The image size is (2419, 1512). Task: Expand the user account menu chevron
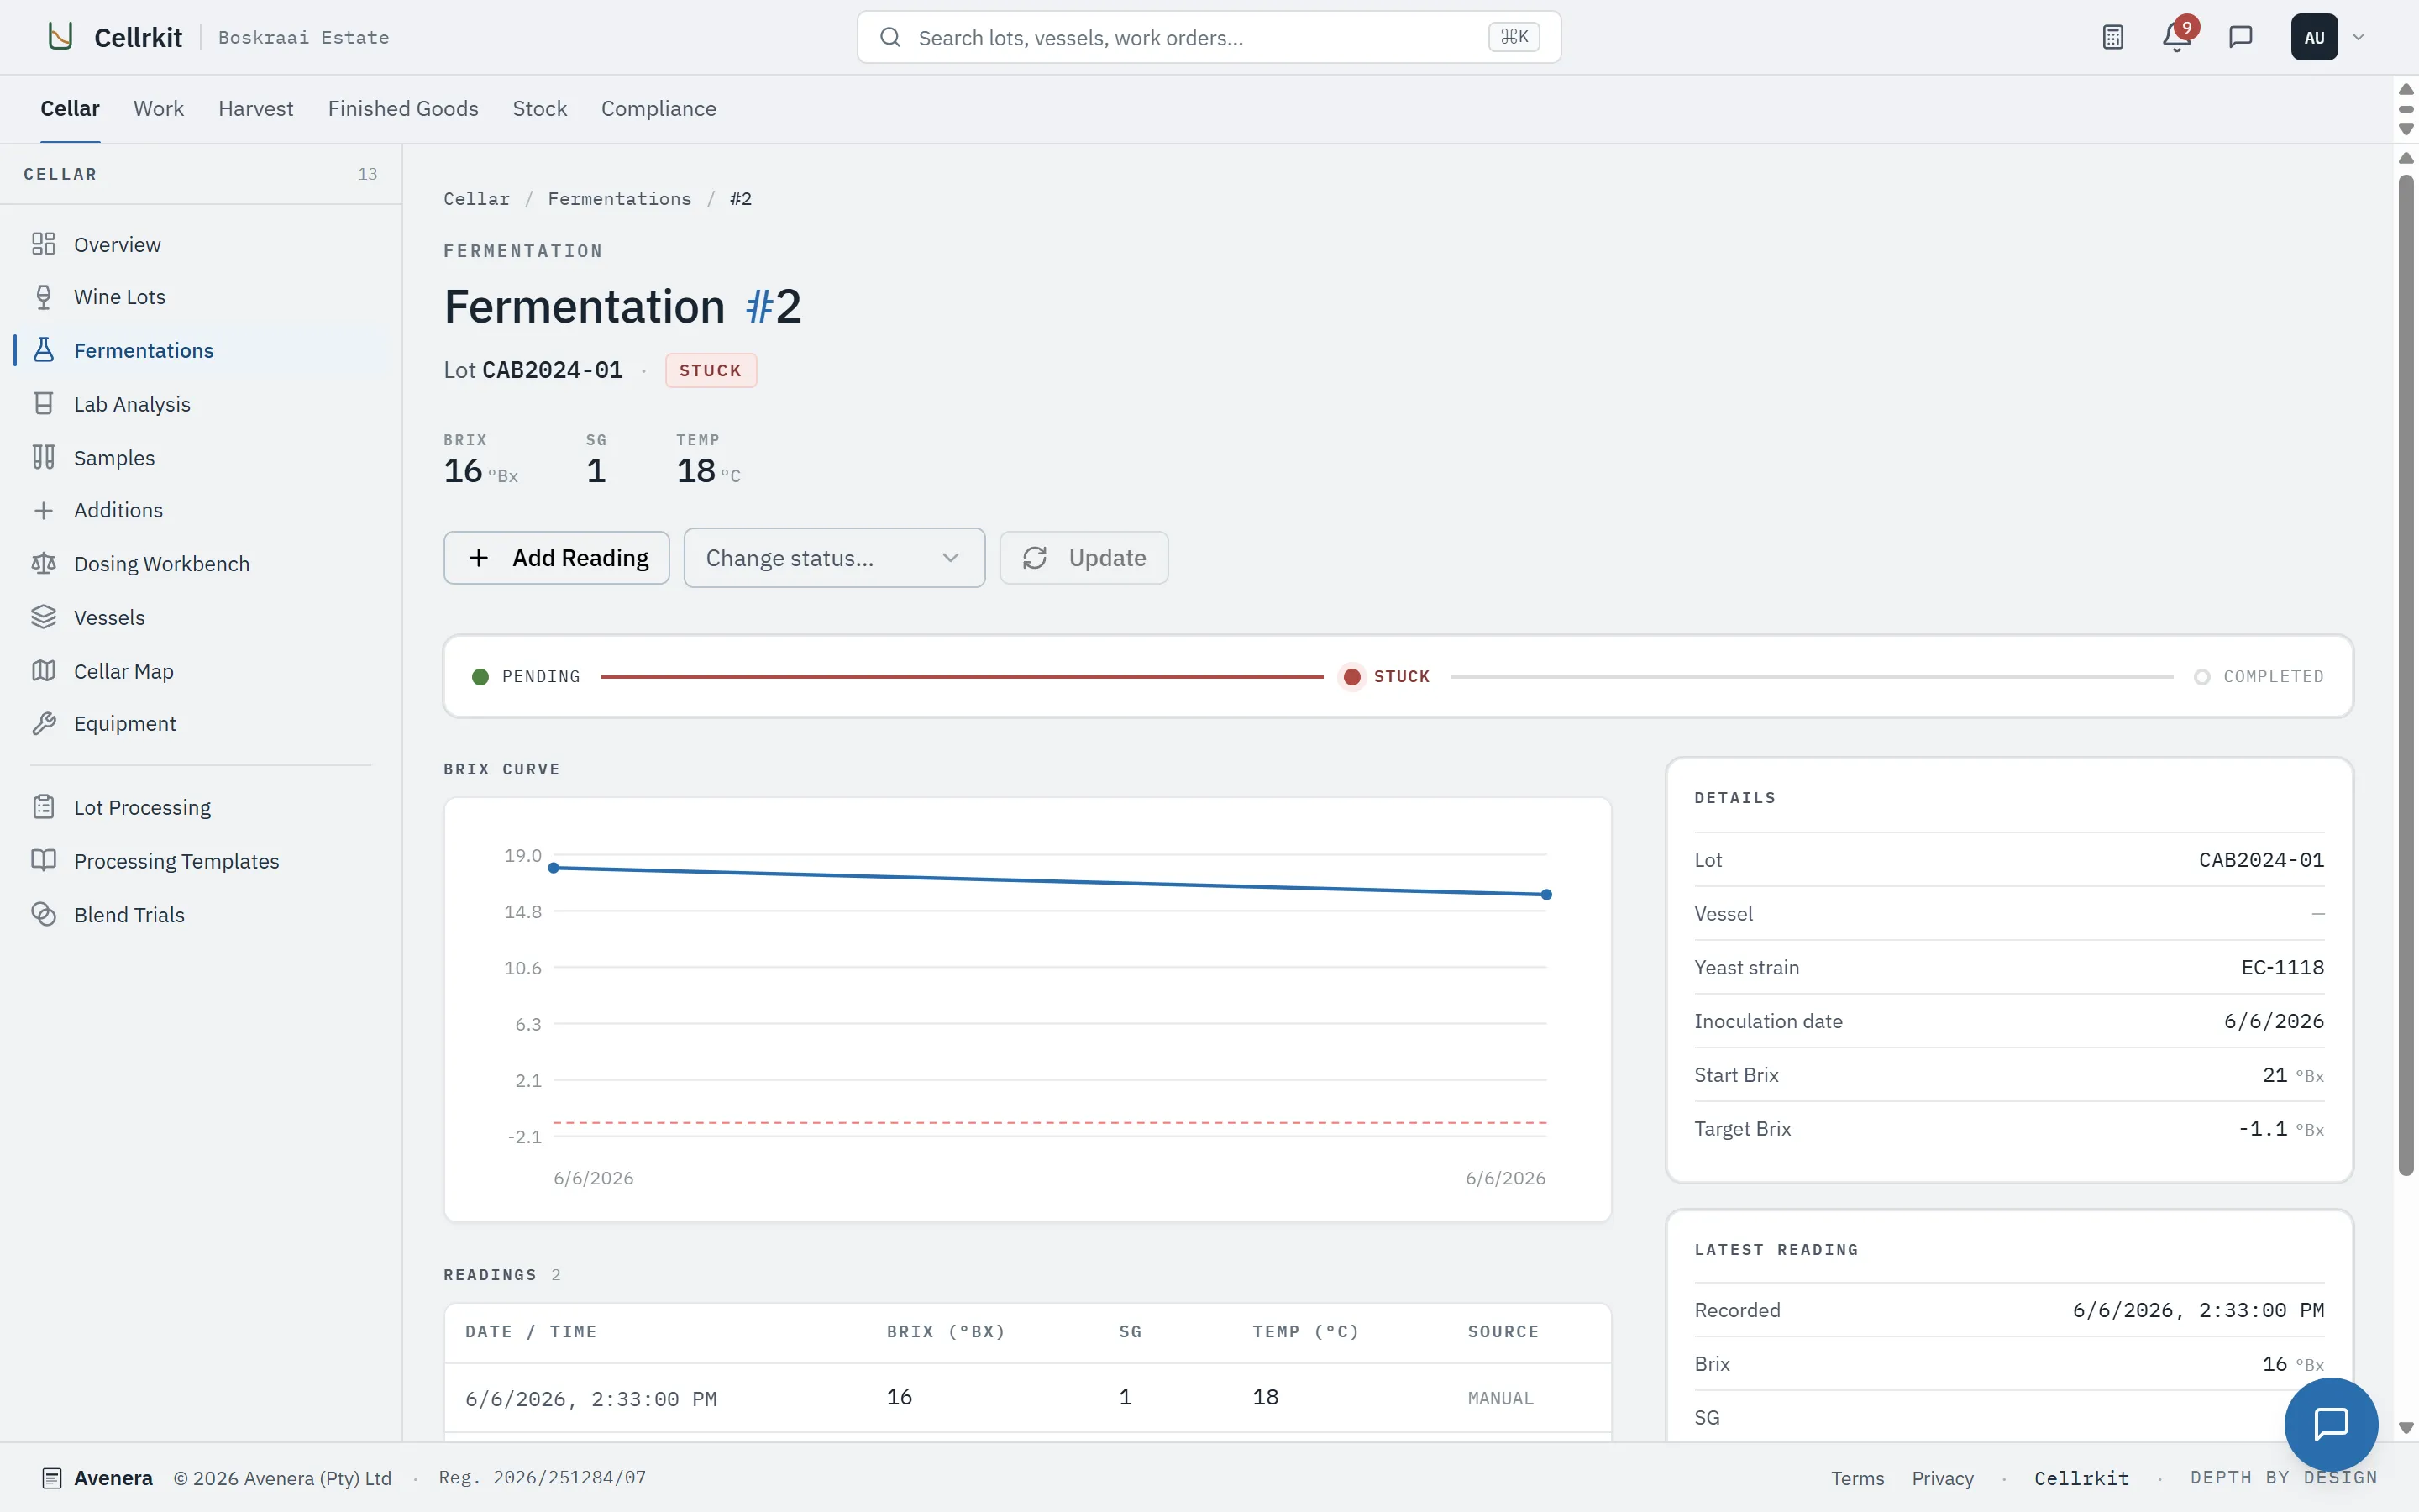(x=2358, y=37)
